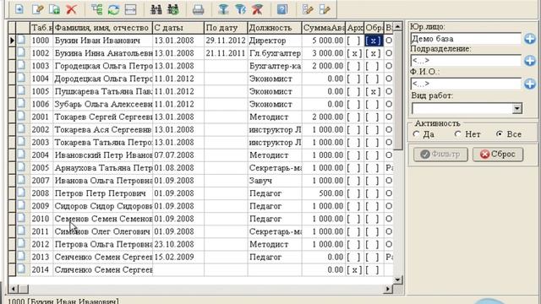Click the date 29.11.2012 cell
Image resolution: width=541 pixels, height=304 pixels.
226,41
